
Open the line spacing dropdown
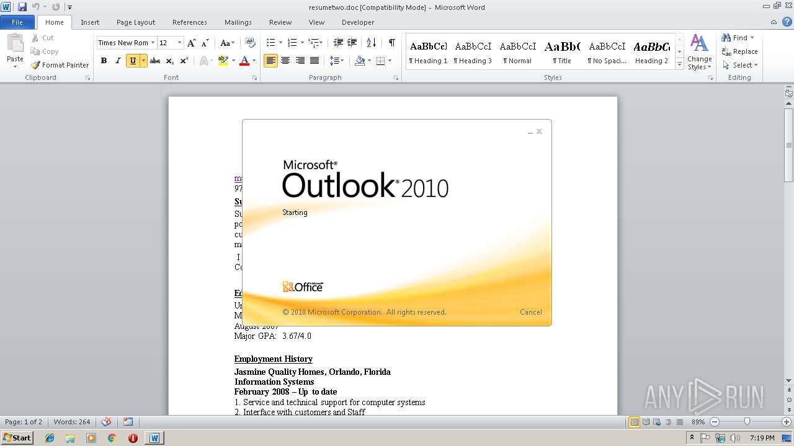(337, 61)
